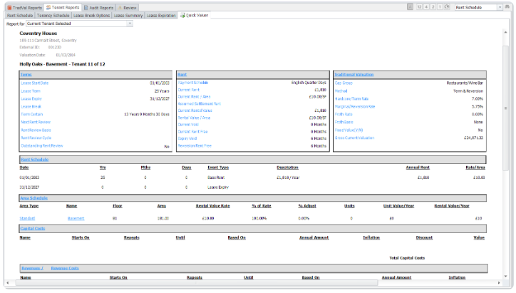Viewport: 516px width, 293px height.
Task: Expand the 'Report for' tenant dropdown
Action: click(129, 24)
